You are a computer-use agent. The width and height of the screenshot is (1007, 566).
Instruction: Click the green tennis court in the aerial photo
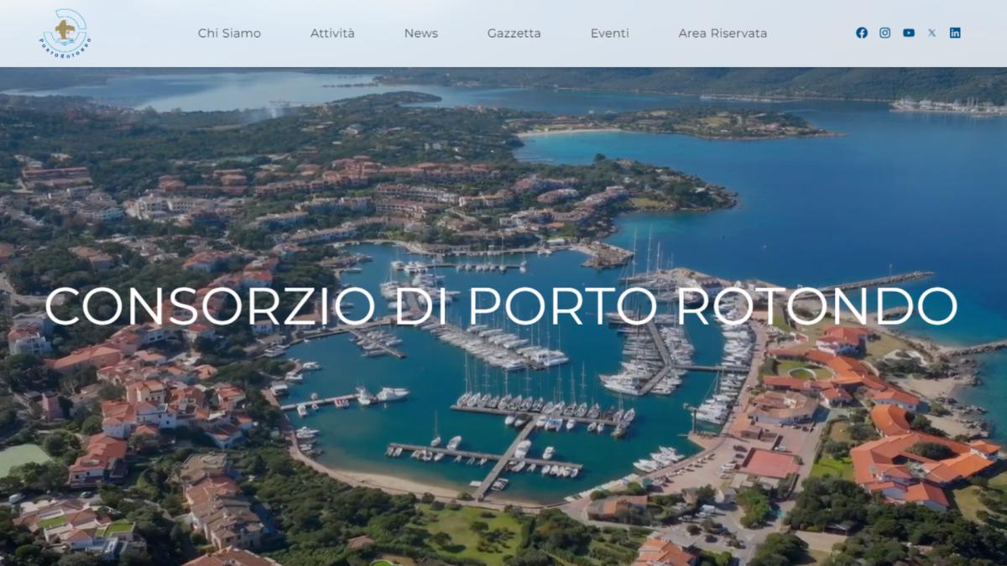(x=23, y=458)
